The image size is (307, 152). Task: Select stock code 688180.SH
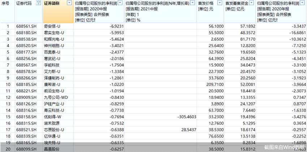(26, 33)
